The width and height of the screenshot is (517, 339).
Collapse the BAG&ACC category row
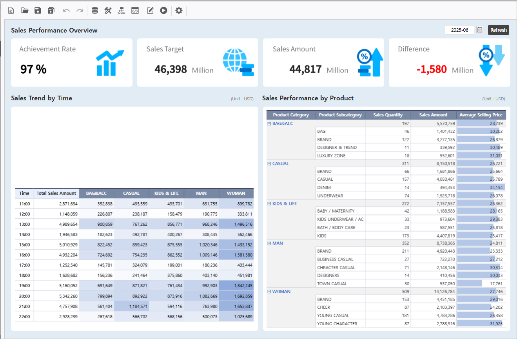(269, 124)
